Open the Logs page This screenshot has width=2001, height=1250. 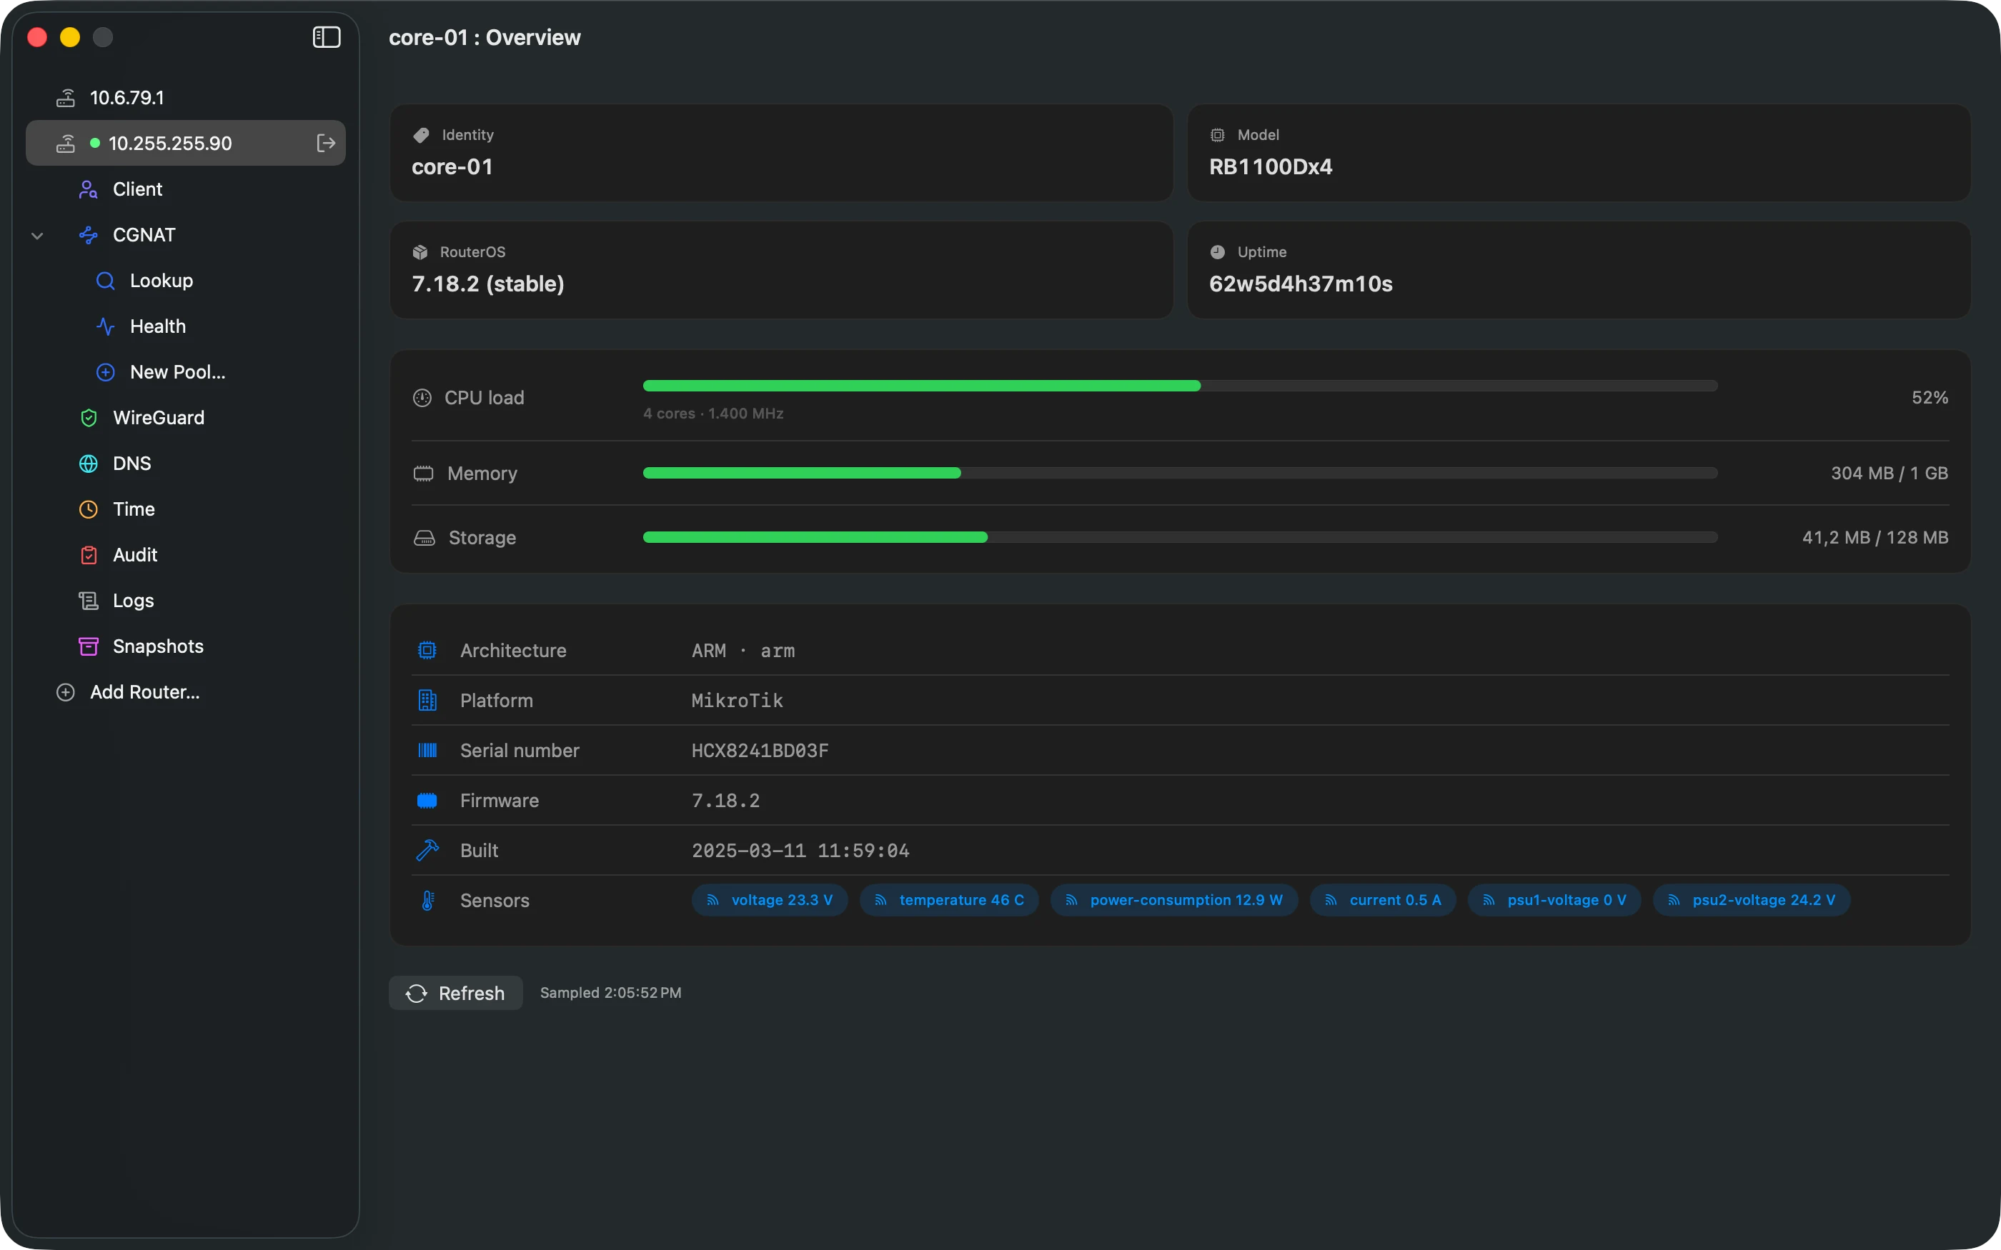coord(185,601)
